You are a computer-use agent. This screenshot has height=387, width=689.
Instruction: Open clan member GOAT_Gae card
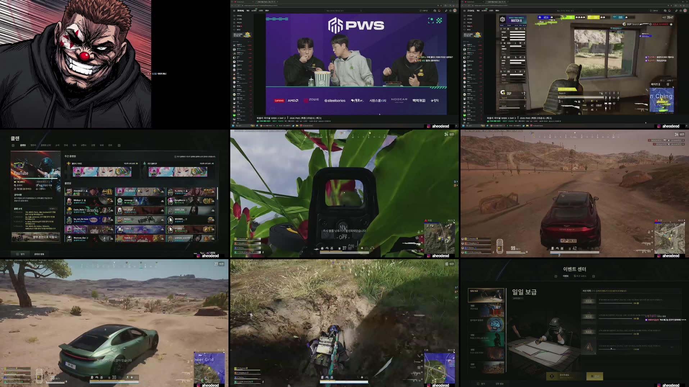(191, 210)
